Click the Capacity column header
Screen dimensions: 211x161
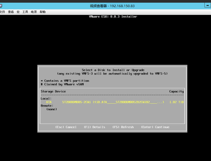click(176, 91)
